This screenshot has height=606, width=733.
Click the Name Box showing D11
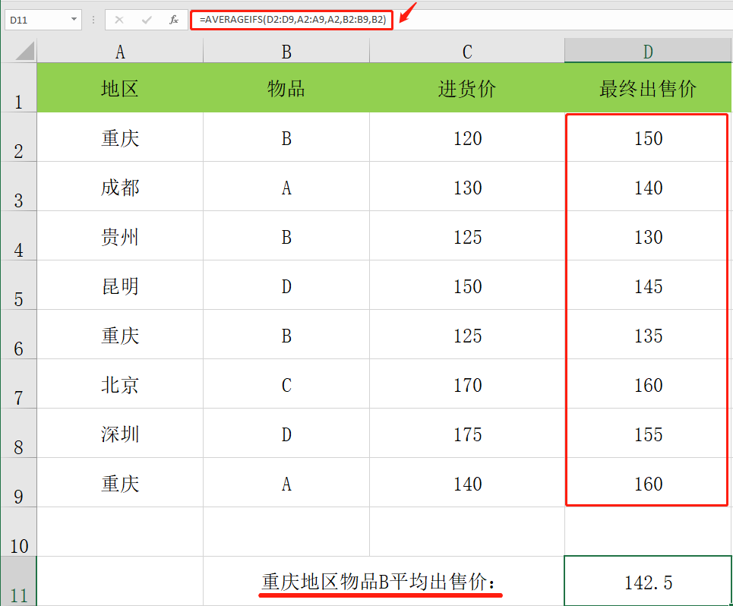point(43,20)
